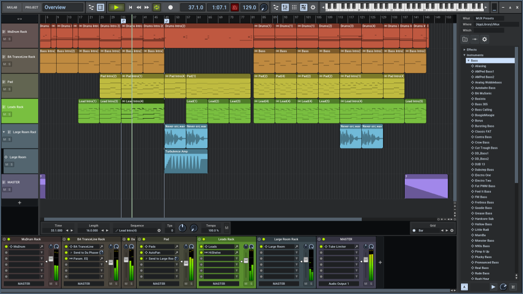Click the grid pattern icon in the toolbar
This screenshot has width=523, height=294.
(294, 8)
